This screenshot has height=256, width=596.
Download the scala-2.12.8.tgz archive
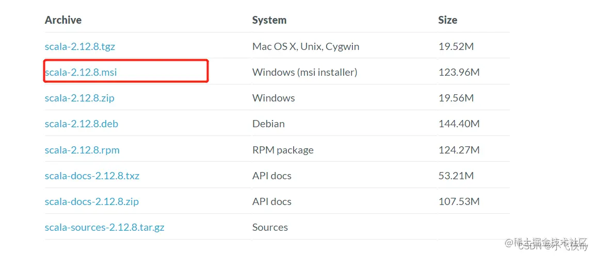point(80,47)
